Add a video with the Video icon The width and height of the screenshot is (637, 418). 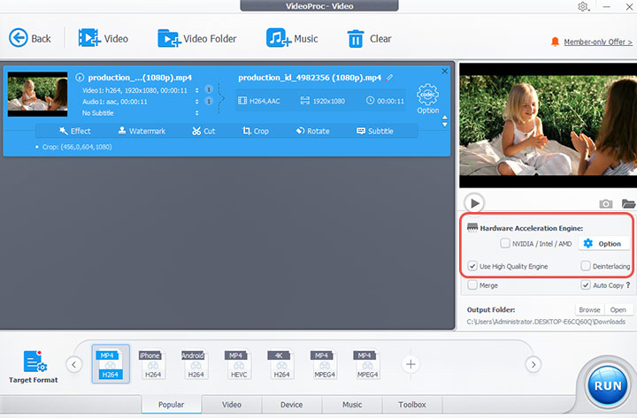click(x=103, y=38)
